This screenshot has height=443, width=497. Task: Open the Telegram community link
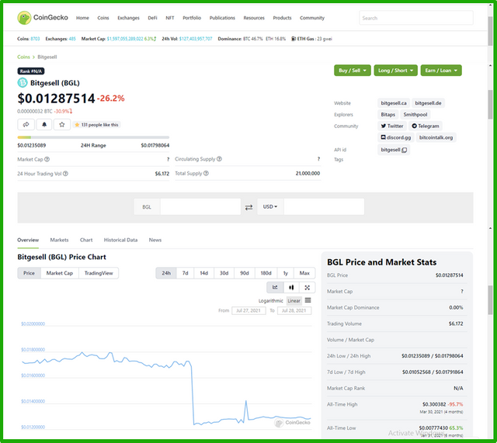tap(426, 126)
